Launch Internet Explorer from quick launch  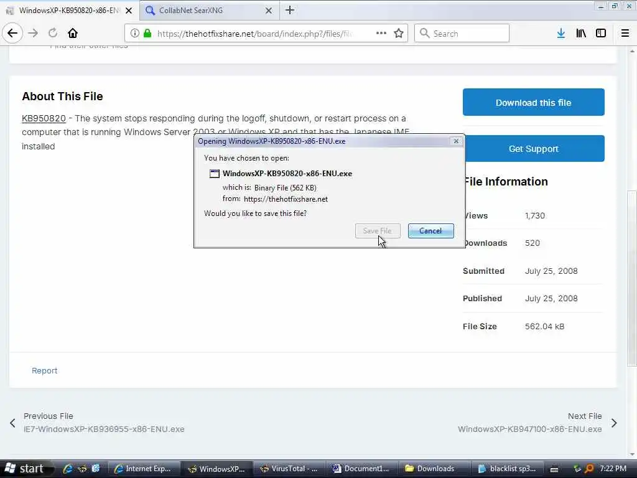tap(68, 469)
